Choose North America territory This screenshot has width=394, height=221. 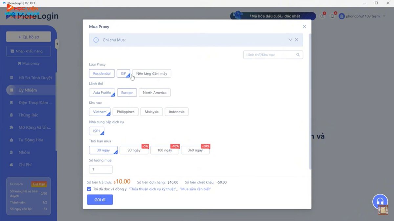point(155,93)
